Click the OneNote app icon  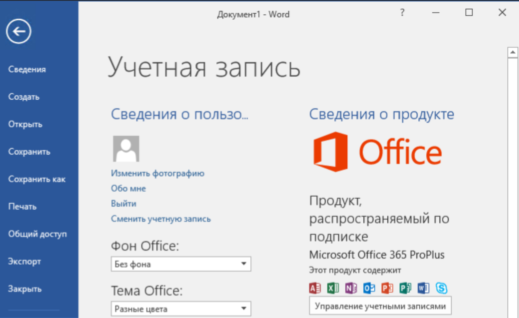[x=351, y=288]
